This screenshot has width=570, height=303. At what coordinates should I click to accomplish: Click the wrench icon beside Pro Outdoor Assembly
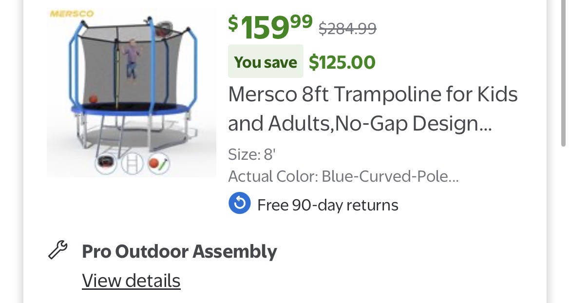[x=58, y=250]
